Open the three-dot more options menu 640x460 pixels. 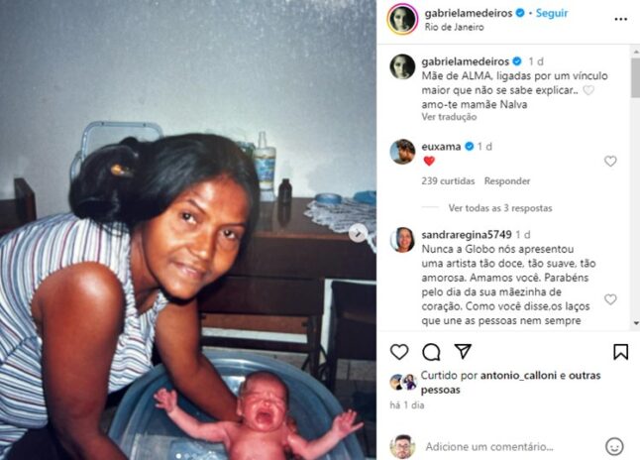click(x=621, y=19)
